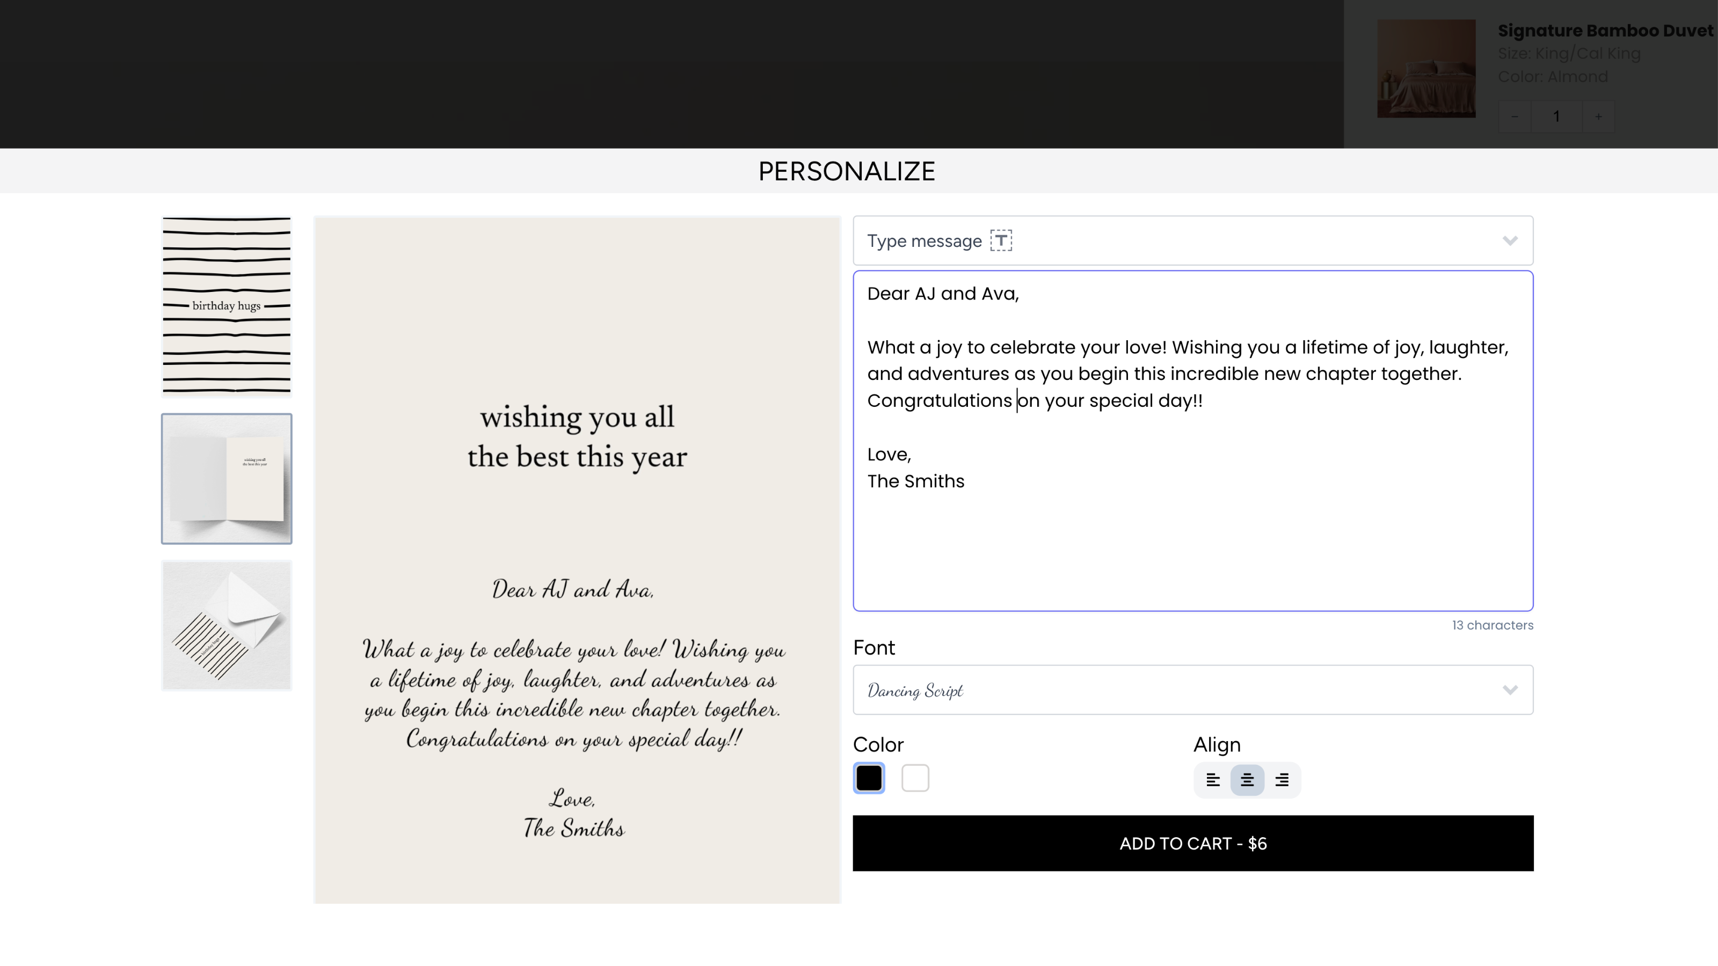
Task: Choose the black text color swatch
Action: coord(868,778)
